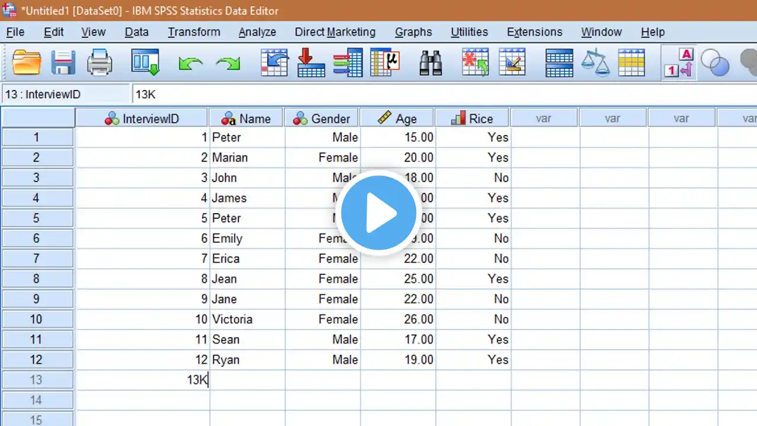Click the InterviewID cell being edited in row 13
Screen dimensions: 757x426
[143, 380]
